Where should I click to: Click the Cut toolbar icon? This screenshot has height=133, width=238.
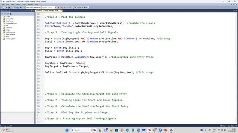12,7
